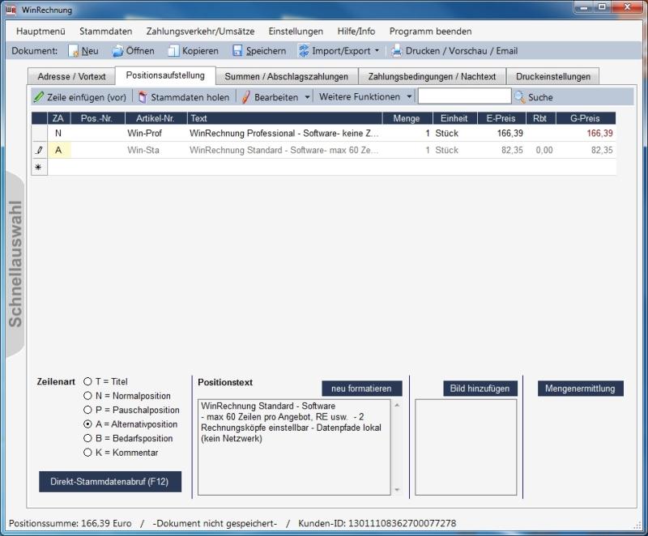The height and width of the screenshot is (536, 648).
Task: Click the Rbt value 0,00
Action: 544,150
